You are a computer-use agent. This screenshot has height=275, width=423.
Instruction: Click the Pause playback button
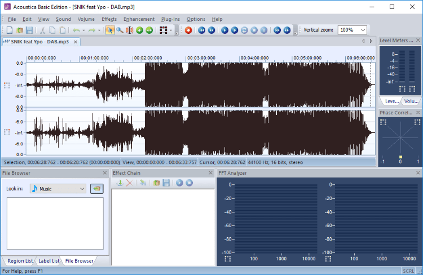[x=264, y=30]
